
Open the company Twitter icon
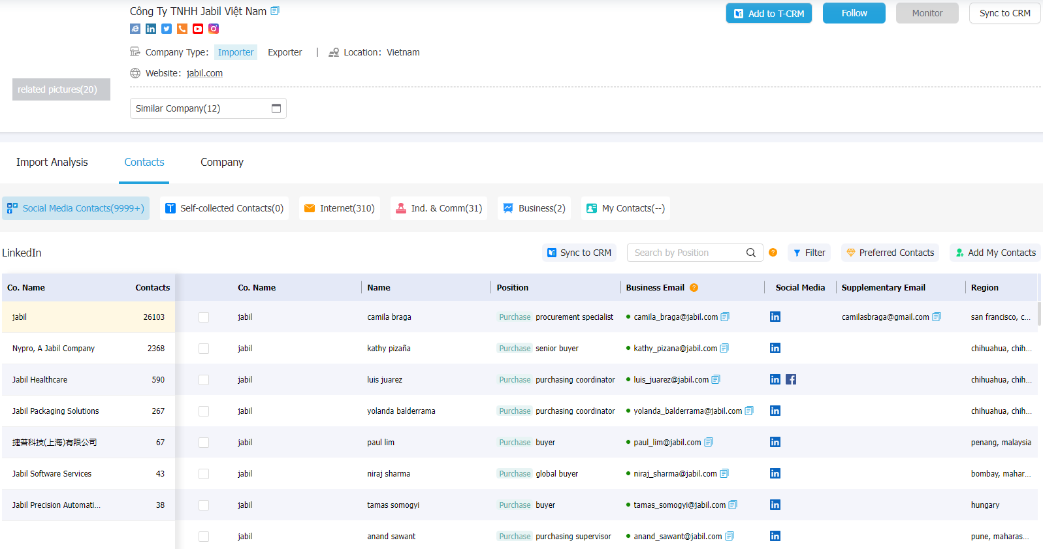tap(167, 29)
